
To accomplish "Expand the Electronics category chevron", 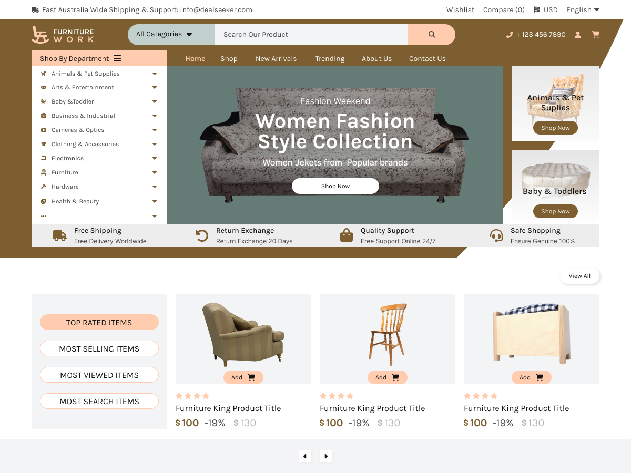I will [154, 158].
